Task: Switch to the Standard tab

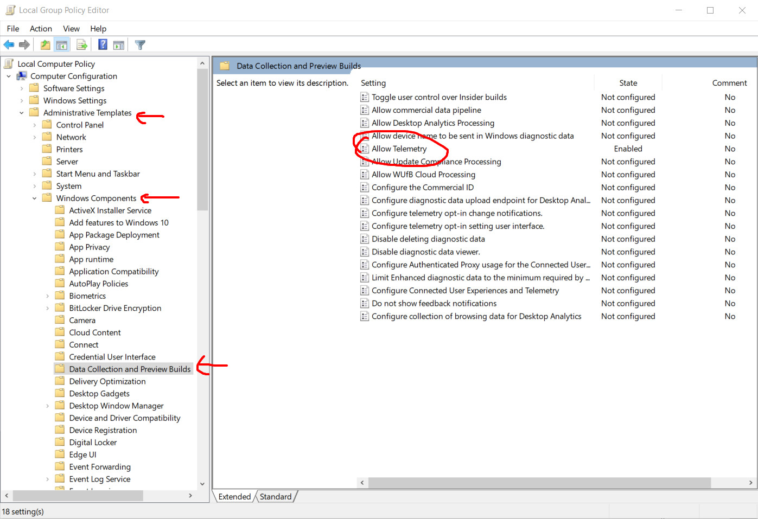Action: click(276, 497)
